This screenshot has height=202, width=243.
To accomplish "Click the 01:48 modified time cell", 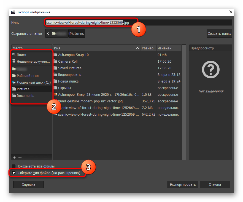I will pos(162,55).
